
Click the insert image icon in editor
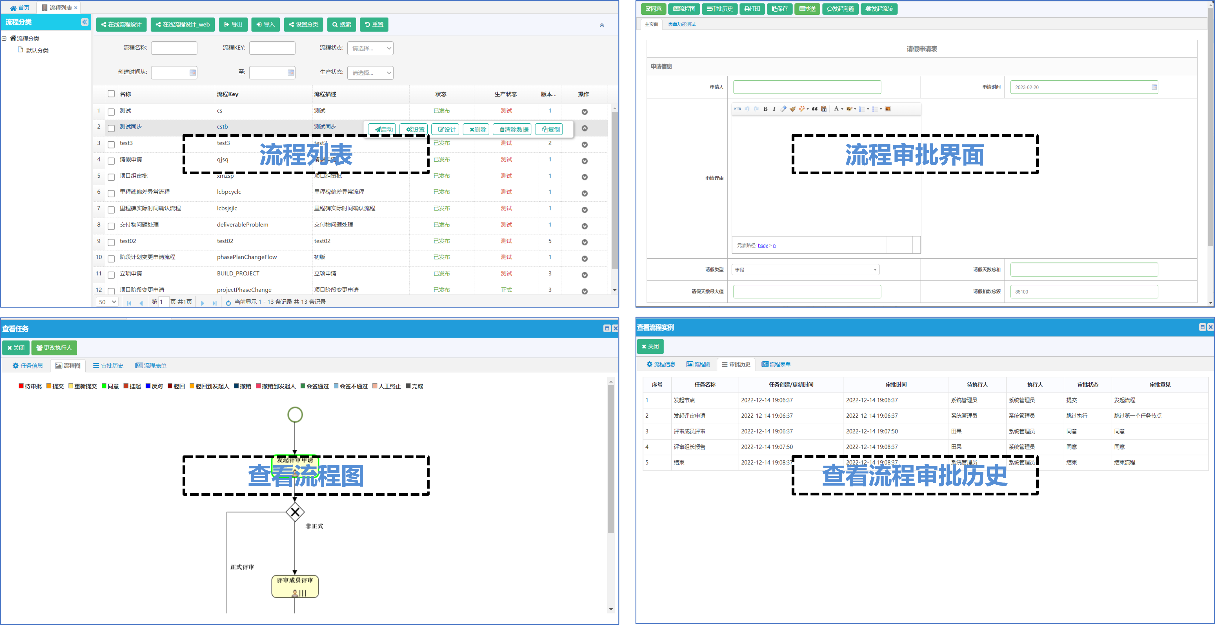click(x=888, y=109)
